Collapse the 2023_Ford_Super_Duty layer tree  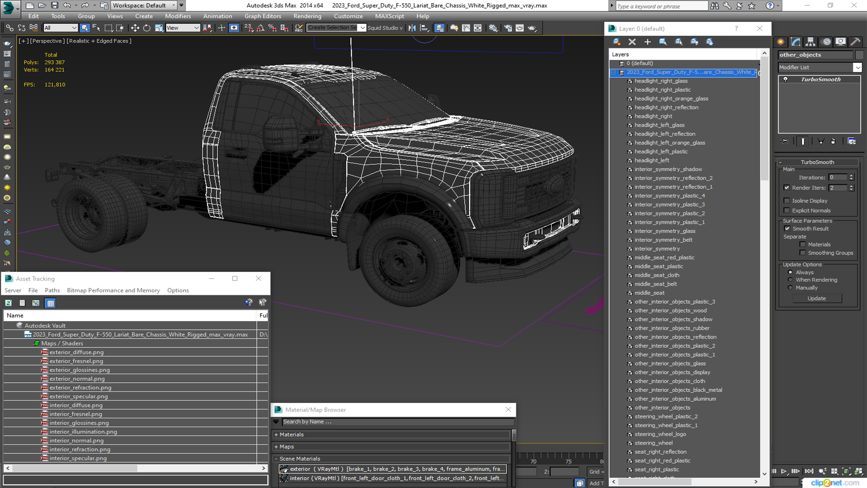click(614, 72)
